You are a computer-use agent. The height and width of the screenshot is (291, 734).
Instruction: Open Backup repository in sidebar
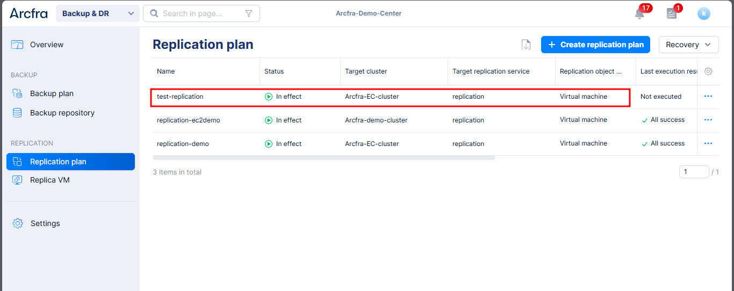[62, 113]
